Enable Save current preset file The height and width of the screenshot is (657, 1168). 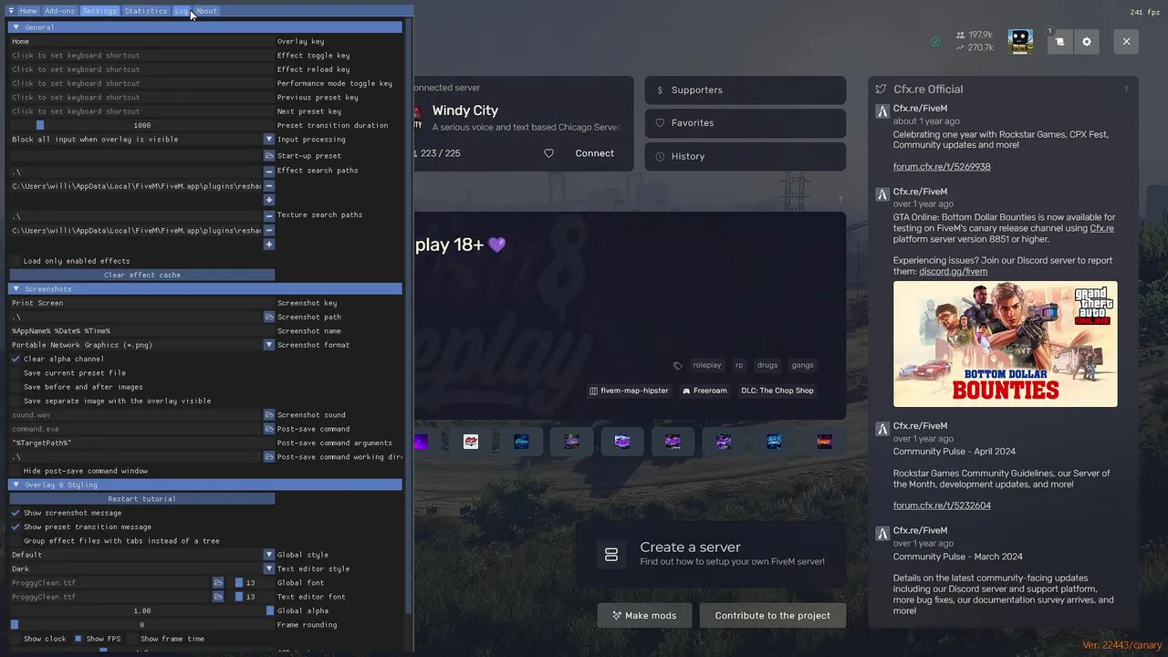[16, 372]
